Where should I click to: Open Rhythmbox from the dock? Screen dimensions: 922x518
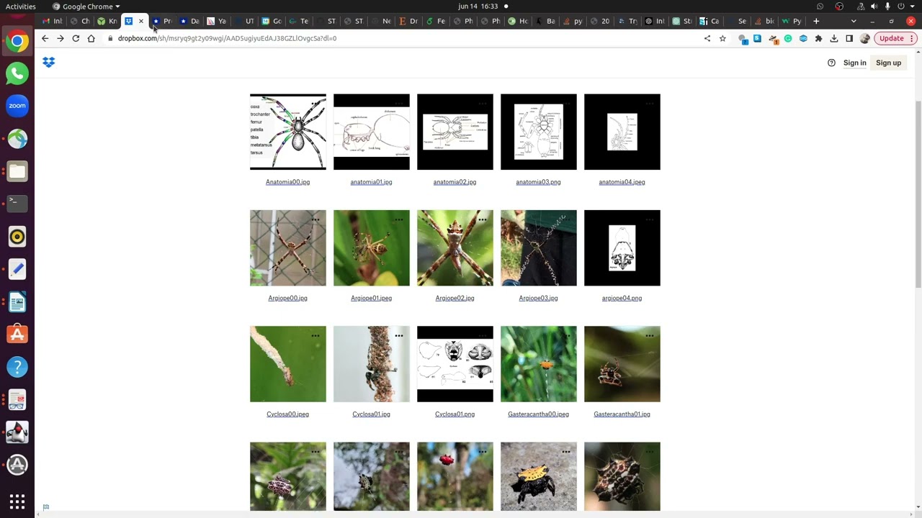[x=17, y=237]
